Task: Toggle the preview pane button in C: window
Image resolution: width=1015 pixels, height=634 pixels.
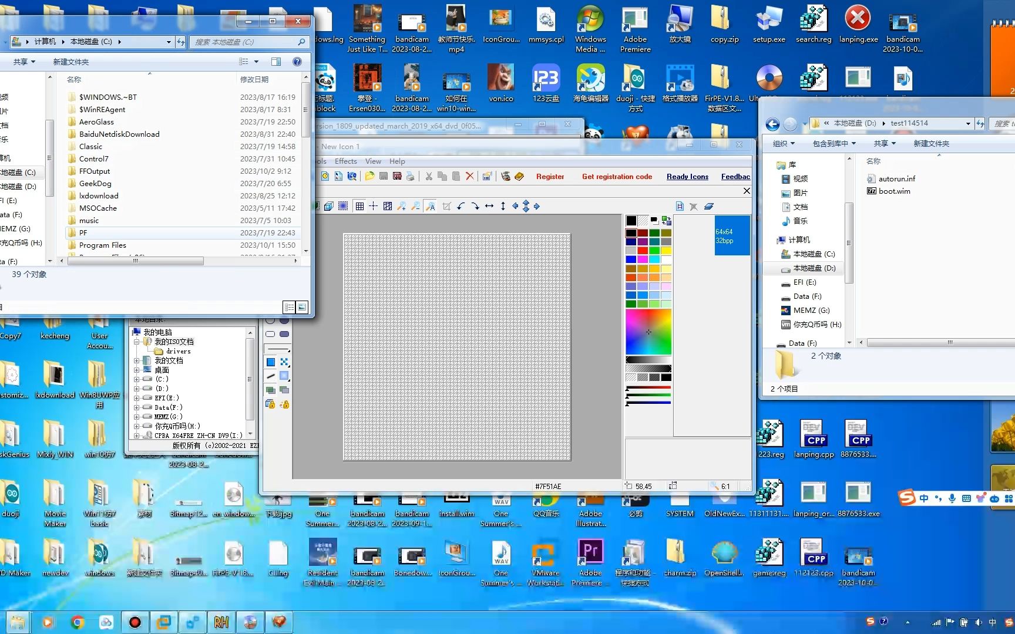Action: (276, 62)
